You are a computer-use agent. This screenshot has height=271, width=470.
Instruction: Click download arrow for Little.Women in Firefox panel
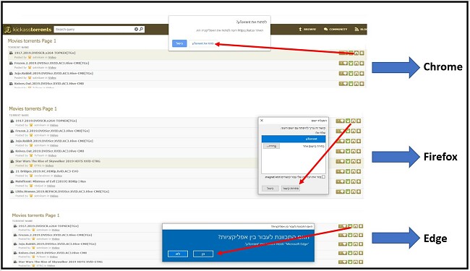tap(359, 192)
